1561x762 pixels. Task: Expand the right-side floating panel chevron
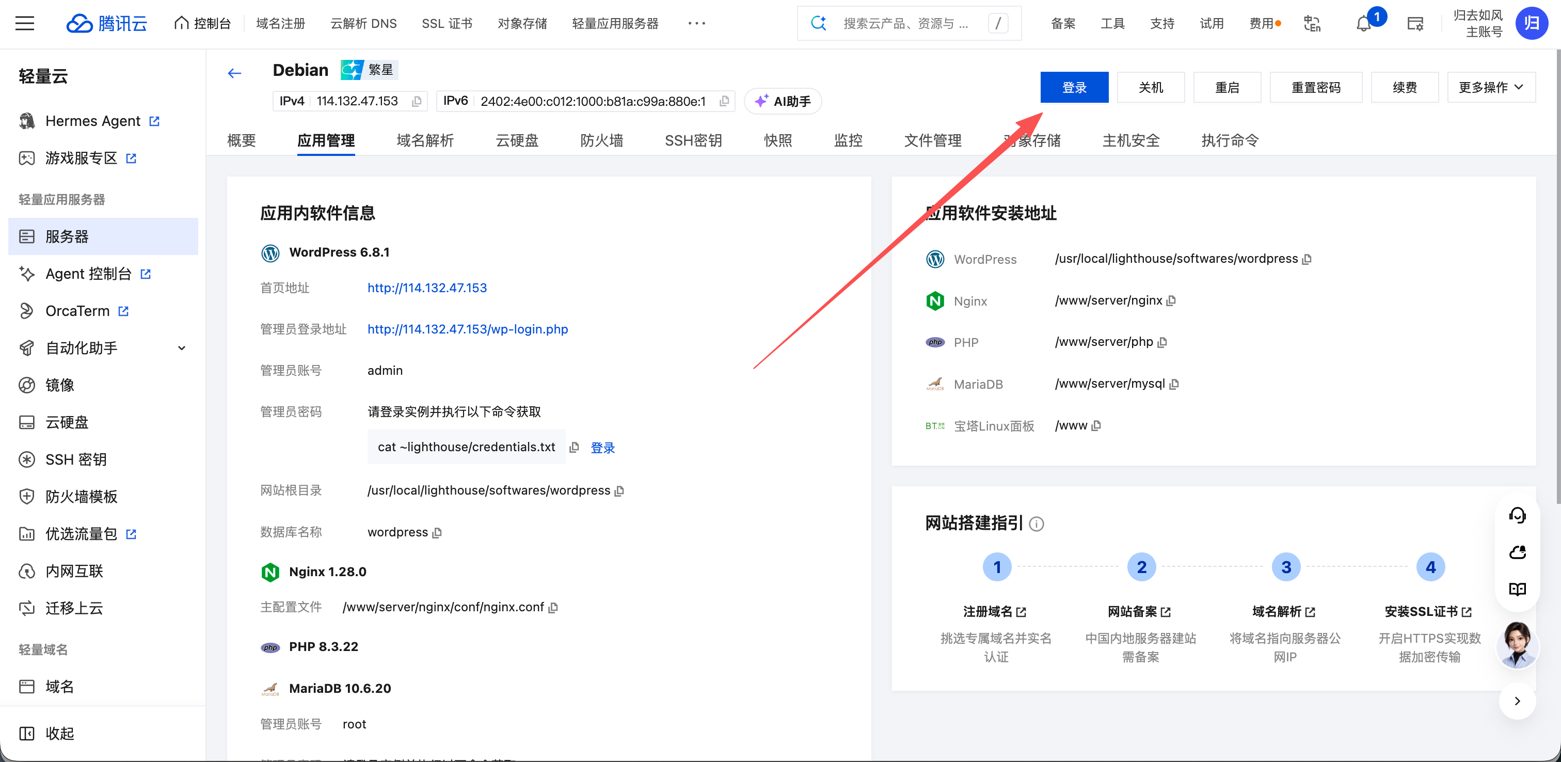point(1517,702)
